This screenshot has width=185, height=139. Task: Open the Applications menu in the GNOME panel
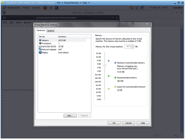[14, 8]
